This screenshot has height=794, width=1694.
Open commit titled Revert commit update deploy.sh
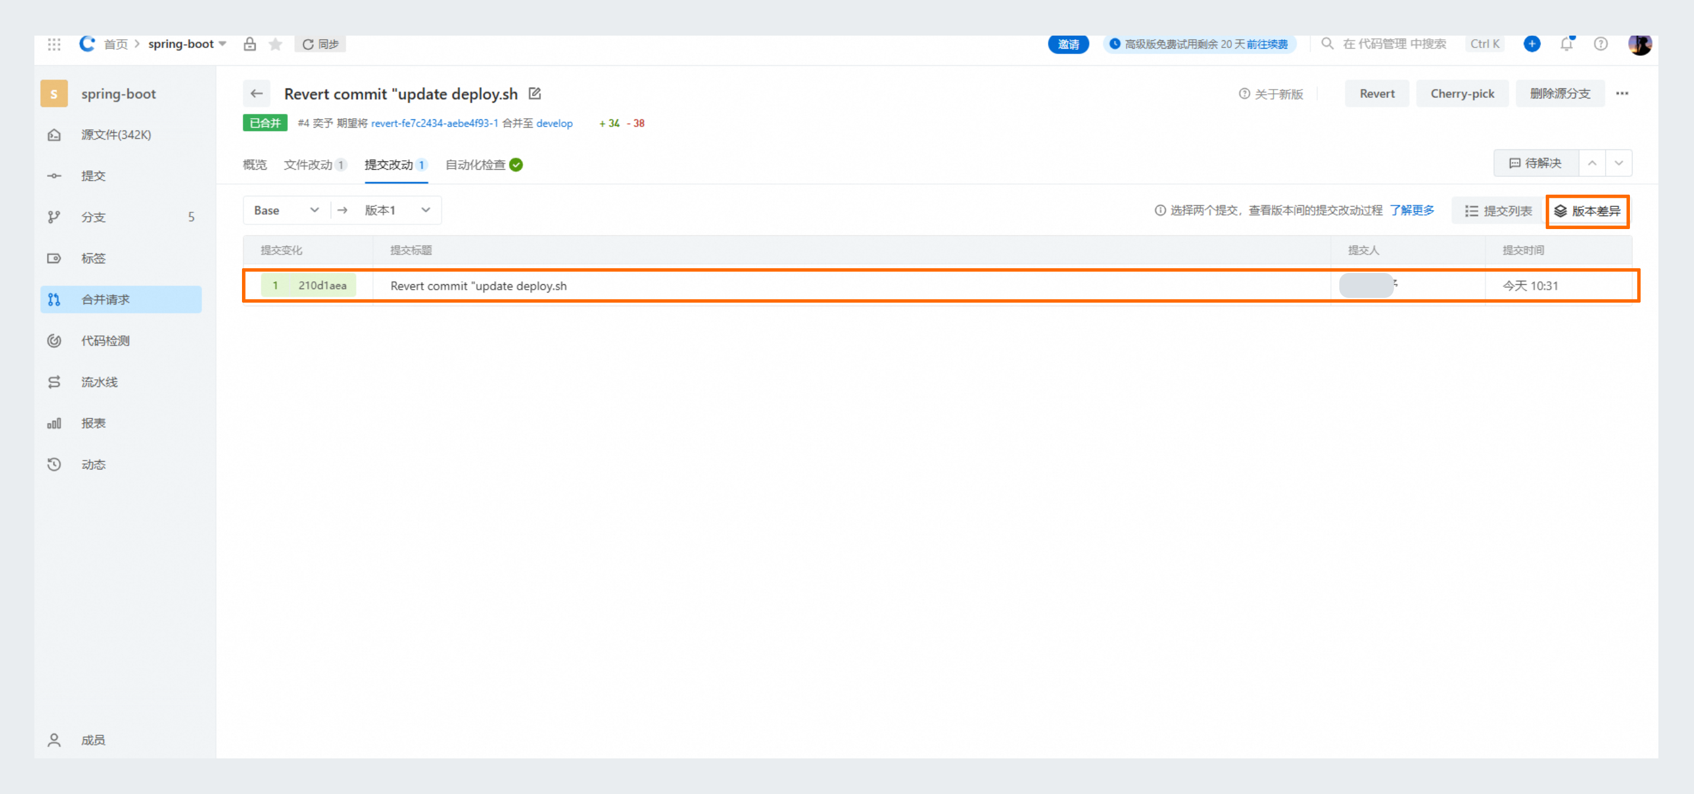478,286
